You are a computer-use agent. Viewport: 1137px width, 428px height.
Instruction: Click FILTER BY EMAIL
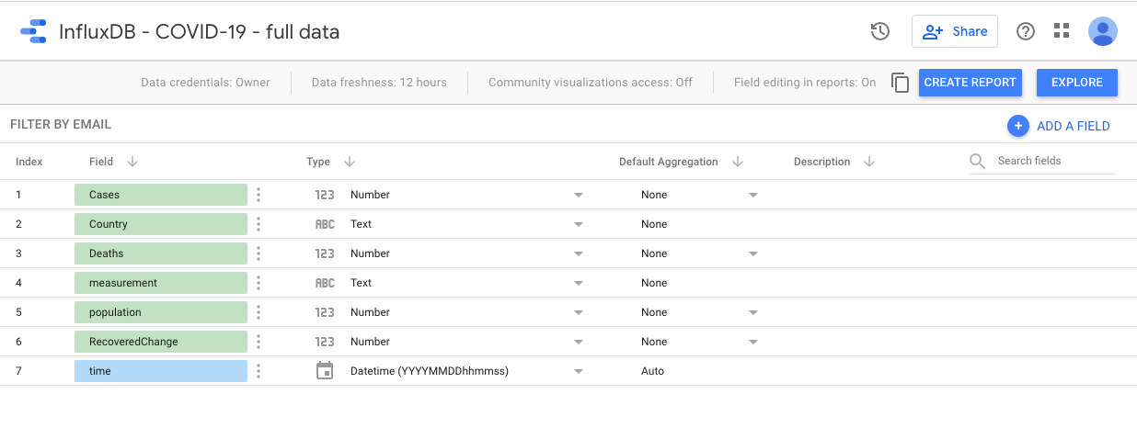point(61,124)
